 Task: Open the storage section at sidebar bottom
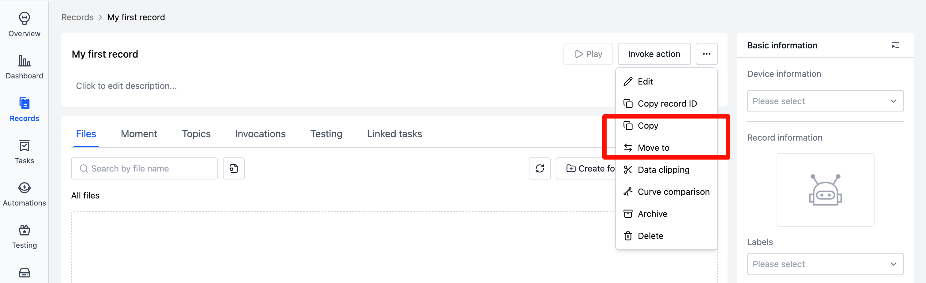click(24, 273)
